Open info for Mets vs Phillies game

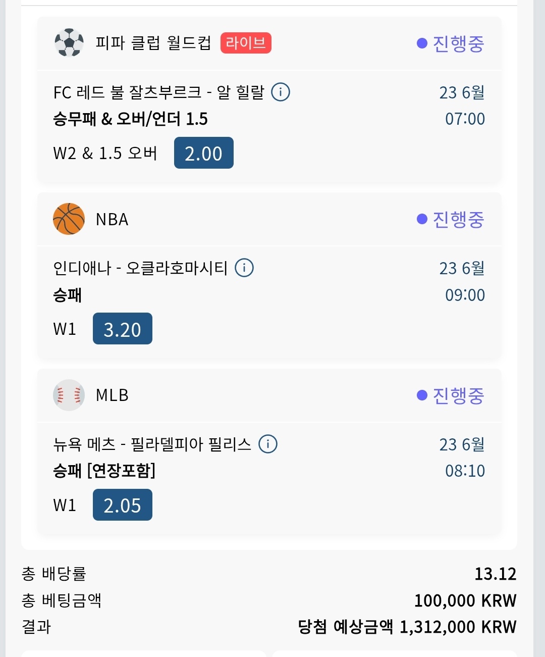tap(268, 444)
